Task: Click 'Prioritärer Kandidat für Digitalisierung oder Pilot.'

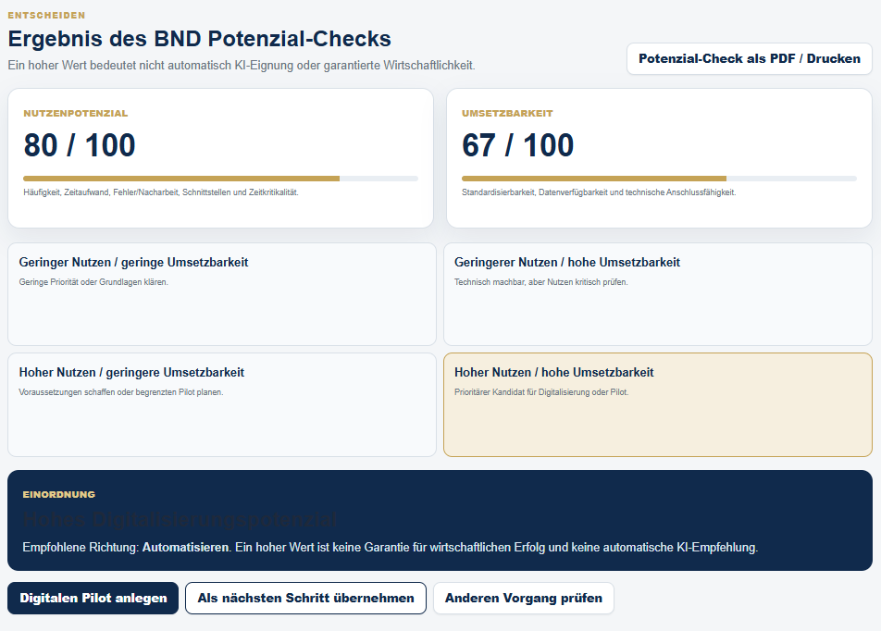Action: point(541,392)
